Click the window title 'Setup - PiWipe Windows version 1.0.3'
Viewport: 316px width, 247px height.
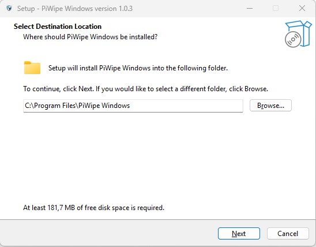click(x=75, y=9)
